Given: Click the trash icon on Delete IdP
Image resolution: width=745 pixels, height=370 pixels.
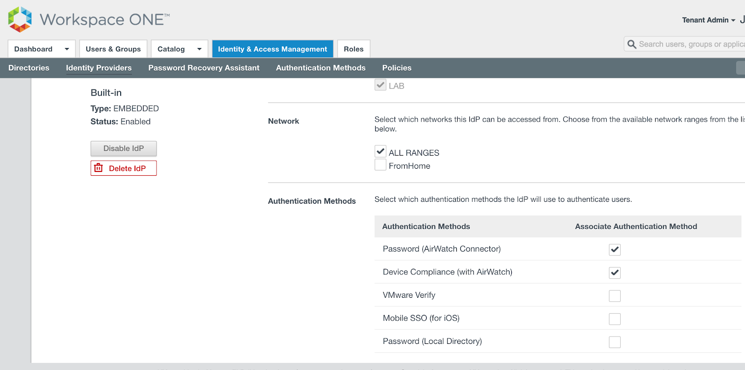Looking at the screenshot, I should 99,168.
